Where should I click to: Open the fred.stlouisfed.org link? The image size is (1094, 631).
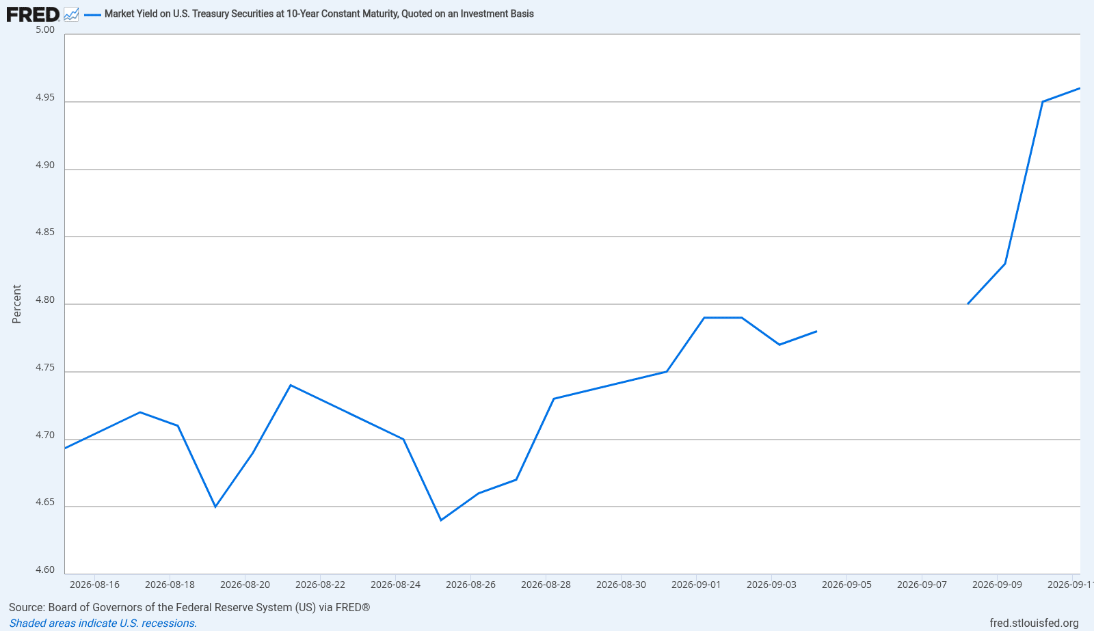coord(1034,623)
